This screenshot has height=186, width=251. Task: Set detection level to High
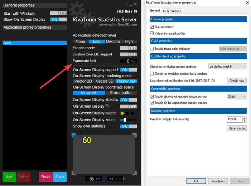[x=129, y=41]
